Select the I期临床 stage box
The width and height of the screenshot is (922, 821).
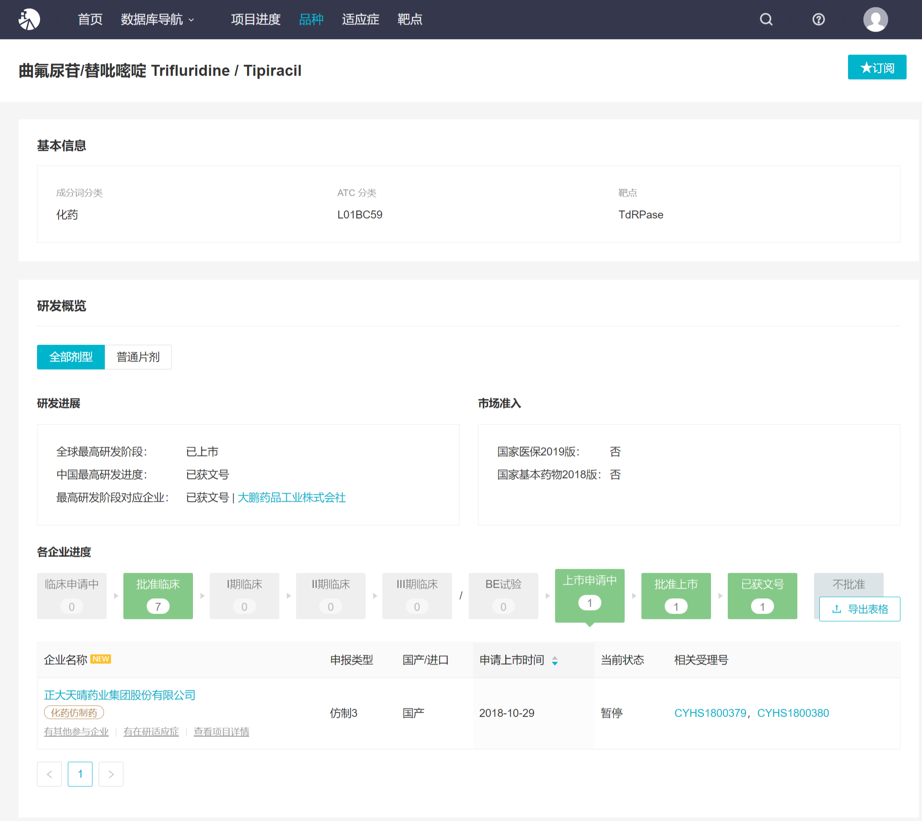(244, 596)
